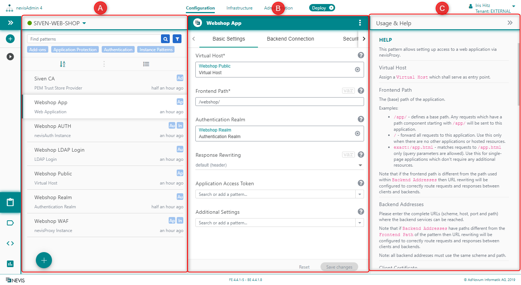
Task: Open the Administration menu
Action: (278, 8)
